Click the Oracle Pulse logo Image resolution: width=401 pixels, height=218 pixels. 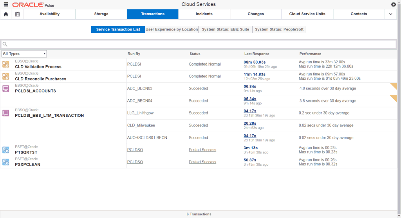coord(33,5)
